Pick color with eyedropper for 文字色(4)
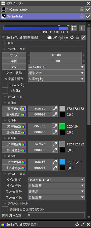 55,162
